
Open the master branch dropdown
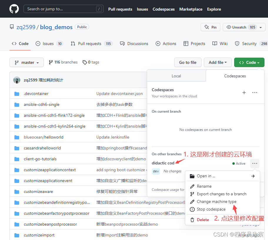[x=27, y=62]
